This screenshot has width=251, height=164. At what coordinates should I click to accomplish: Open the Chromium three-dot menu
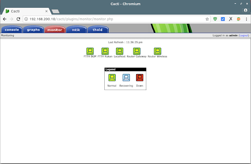tap(246, 19)
